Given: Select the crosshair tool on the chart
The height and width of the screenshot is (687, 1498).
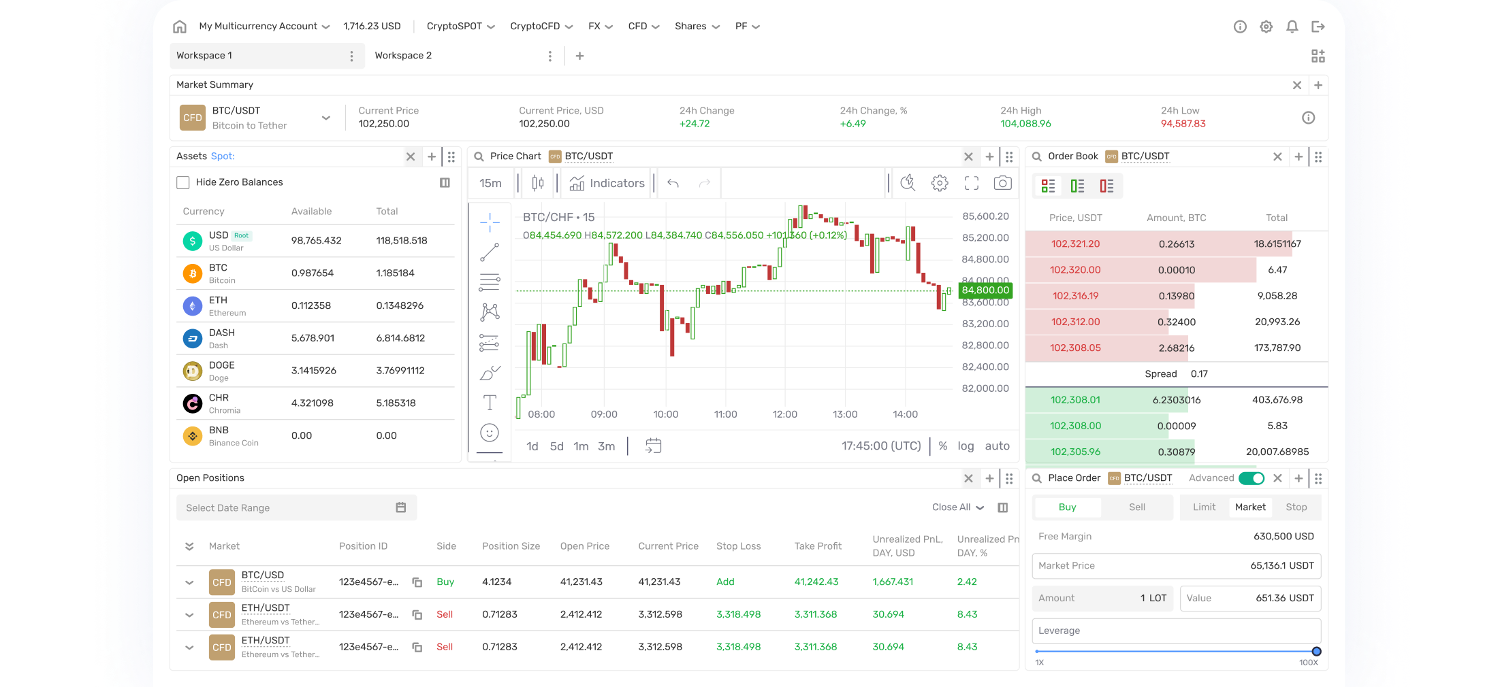Looking at the screenshot, I should tap(489, 222).
